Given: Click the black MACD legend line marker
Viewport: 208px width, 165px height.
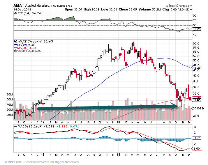Looking at the screenshot, I should (x=15, y=126).
